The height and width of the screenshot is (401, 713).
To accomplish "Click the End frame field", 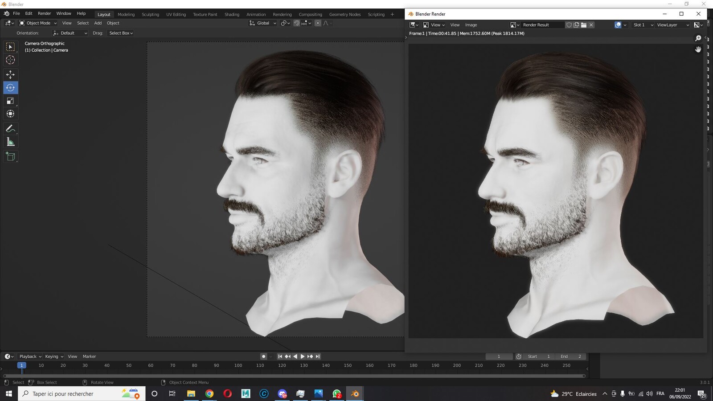I will click(570, 356).
